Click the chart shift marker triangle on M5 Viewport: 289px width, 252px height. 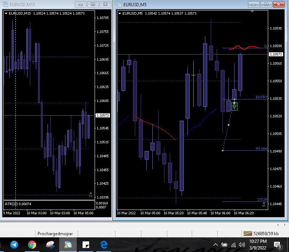252,12
